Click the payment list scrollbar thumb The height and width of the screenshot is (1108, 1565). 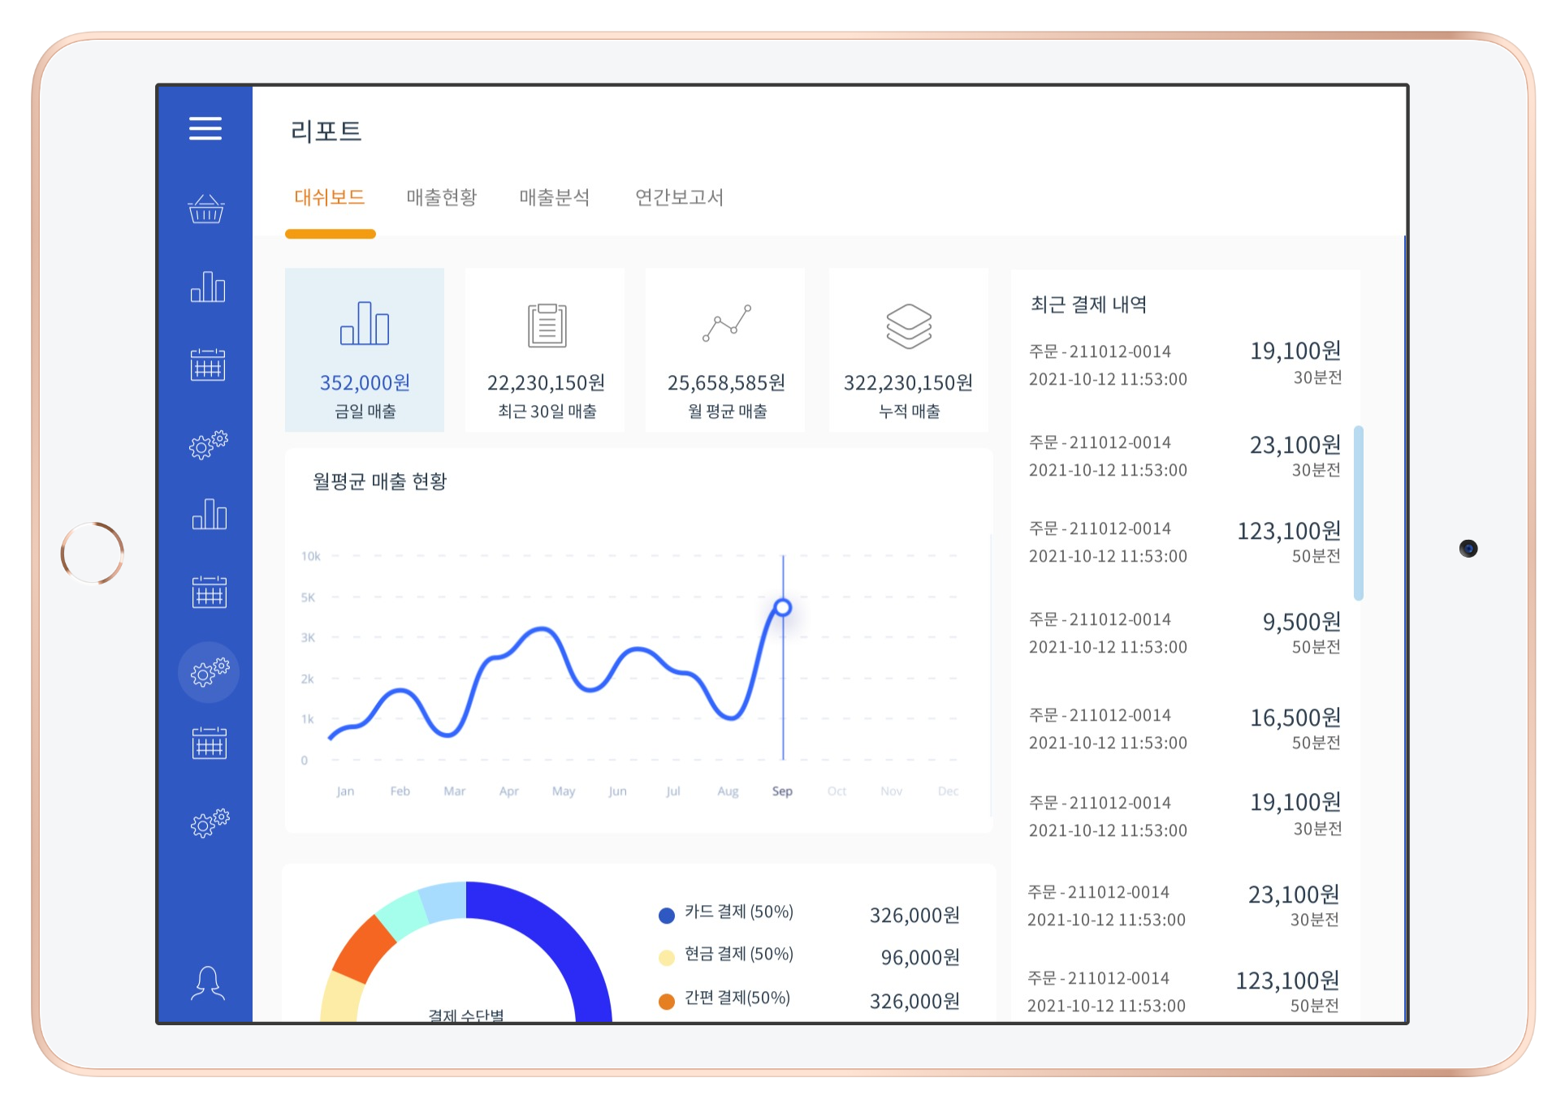(x=1359, y=512)
